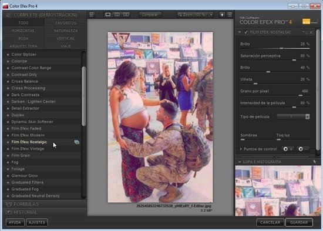Open the AJUSTES button
The image size is (323, 231).
[x=37, y=222]
